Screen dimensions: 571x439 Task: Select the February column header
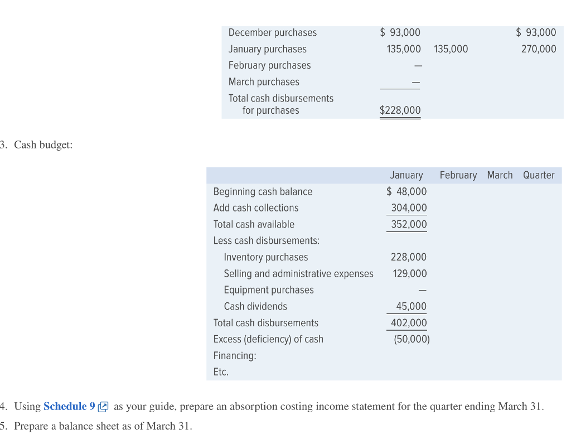tap(458, 175)
